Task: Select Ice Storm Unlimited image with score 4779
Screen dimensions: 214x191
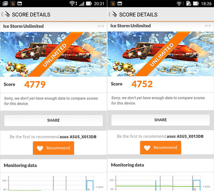Action: pyautogui.click(x=53, y=54)
